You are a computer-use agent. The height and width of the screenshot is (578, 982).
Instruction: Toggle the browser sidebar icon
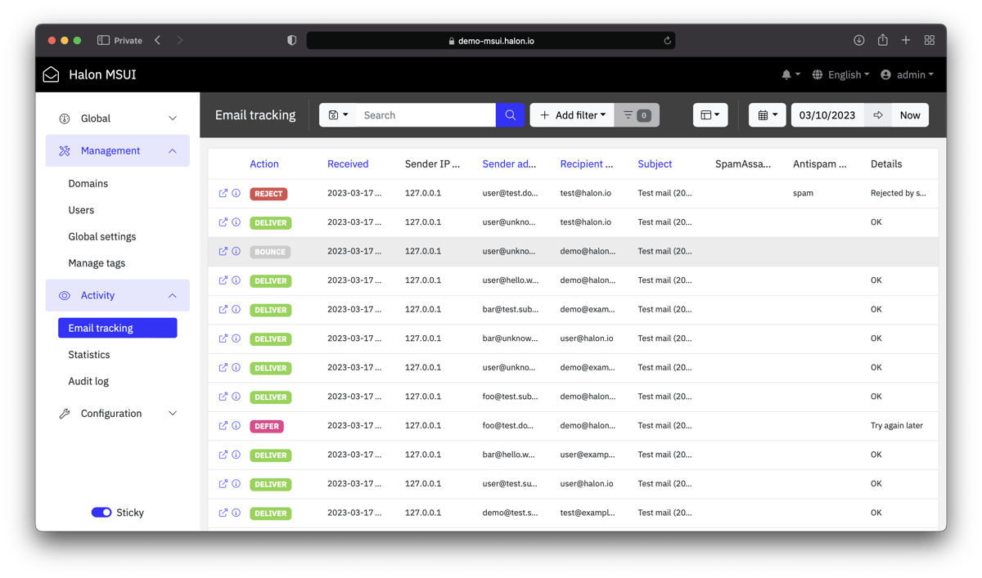(103, 40)
